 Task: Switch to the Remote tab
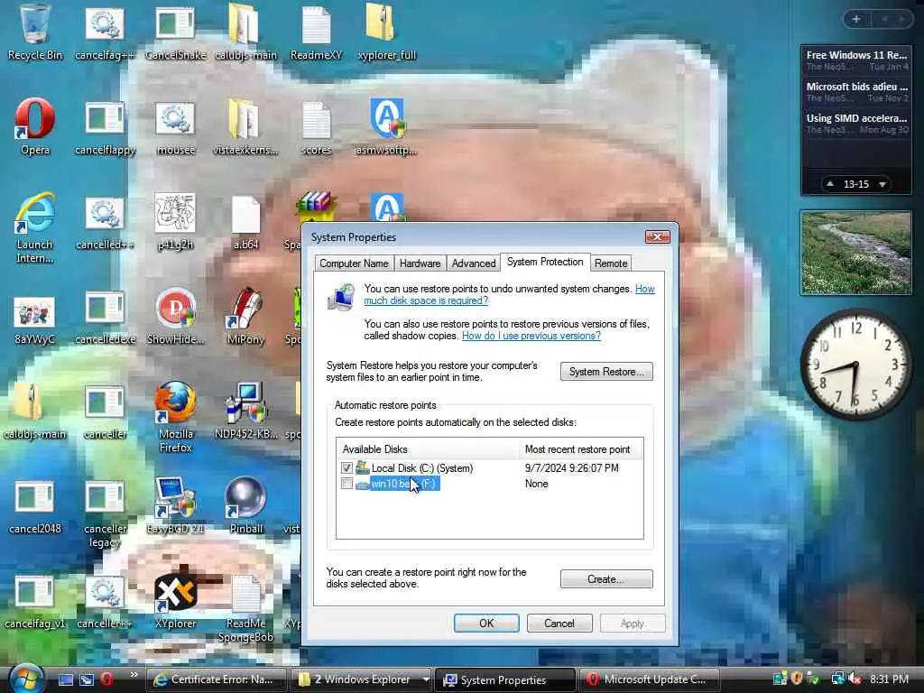click(611, 263)
